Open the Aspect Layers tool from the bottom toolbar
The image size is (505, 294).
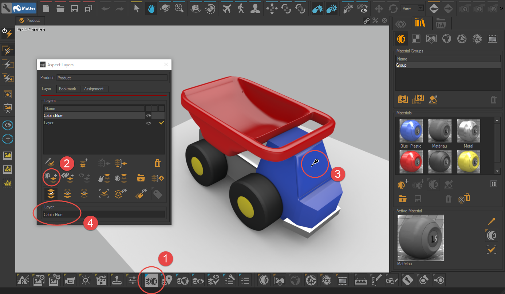click(151, 280)
